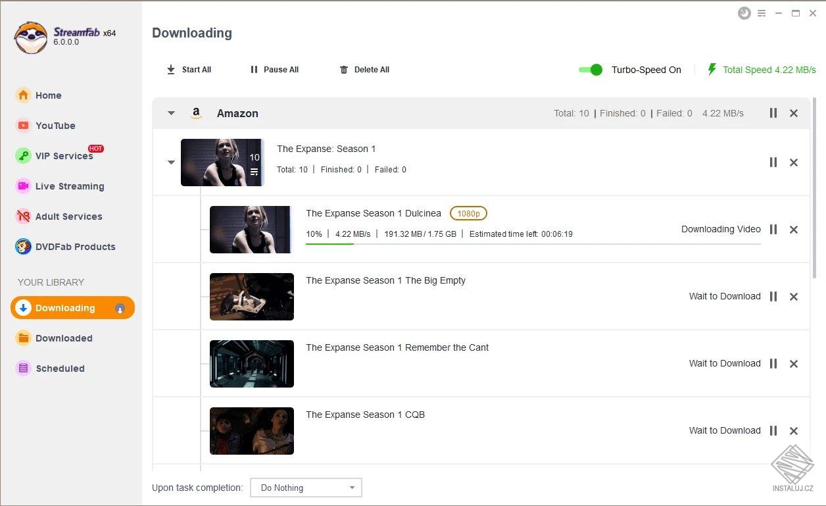Delete All download tasks
The height and width of the screenshot is (506, 826).
[x=364, y=70]
